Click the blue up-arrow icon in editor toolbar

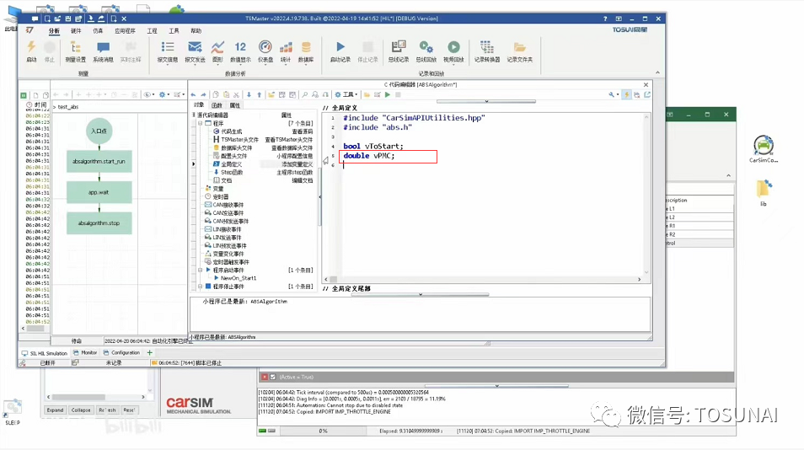tap(260, 95)
